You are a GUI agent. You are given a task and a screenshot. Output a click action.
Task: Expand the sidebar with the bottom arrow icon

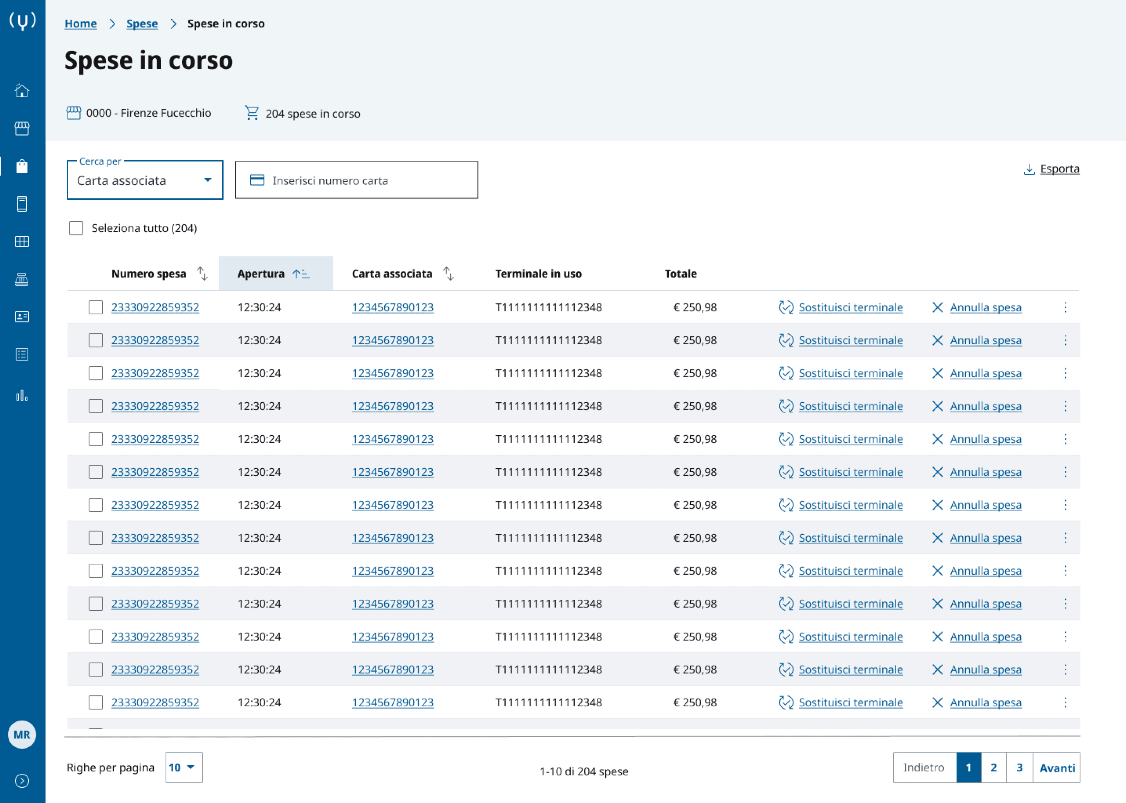click(x=22, y=780)
